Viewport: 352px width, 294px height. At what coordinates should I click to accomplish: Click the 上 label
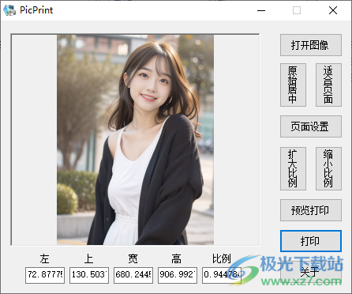point(89,258)
